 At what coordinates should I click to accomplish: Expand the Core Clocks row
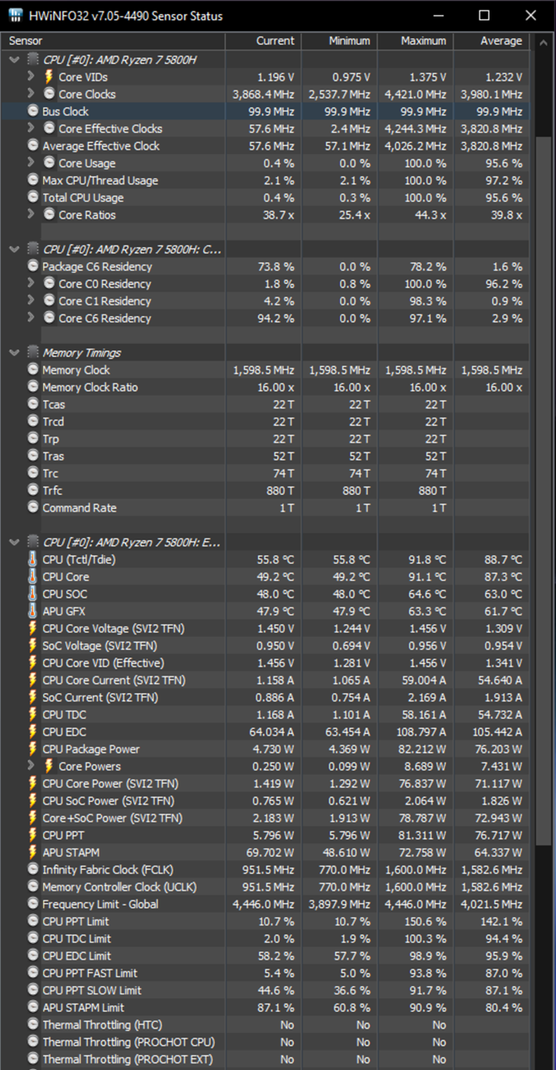[x=31, y=94]
